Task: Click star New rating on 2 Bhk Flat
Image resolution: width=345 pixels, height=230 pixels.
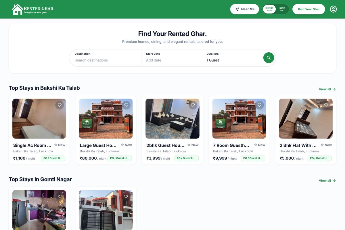Action: pos(326,145)
